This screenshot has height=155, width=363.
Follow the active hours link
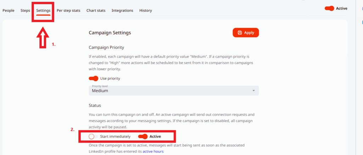(x=153, y=151)
